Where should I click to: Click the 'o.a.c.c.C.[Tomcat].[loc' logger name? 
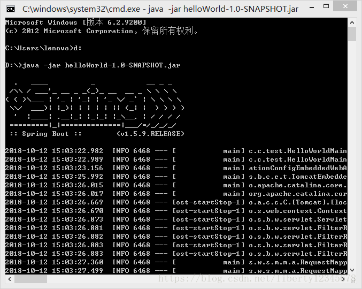[298, 202]
